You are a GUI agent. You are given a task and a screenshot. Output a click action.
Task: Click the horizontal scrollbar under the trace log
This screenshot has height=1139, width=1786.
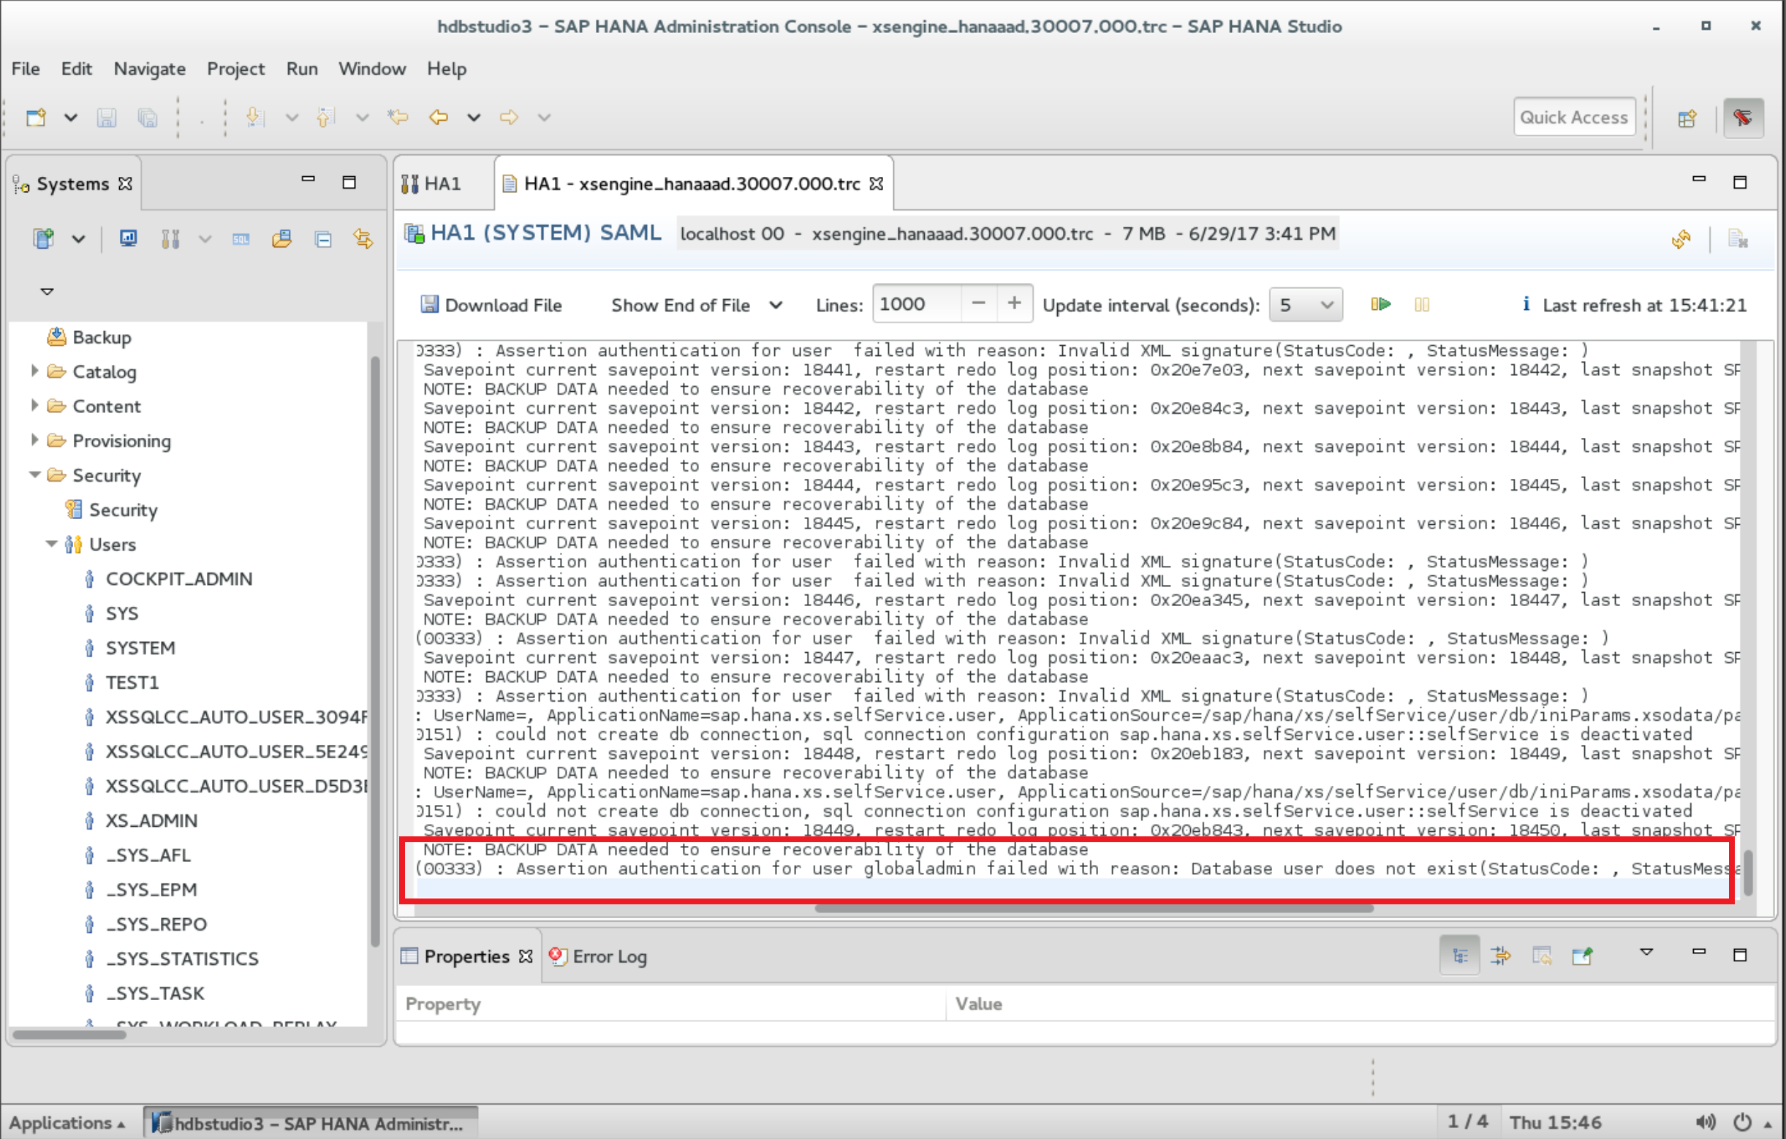pyautogui.click(x=1093, y=909)
